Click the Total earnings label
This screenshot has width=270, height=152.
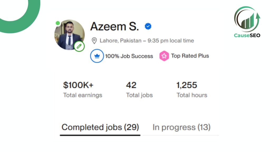point(83,95)
